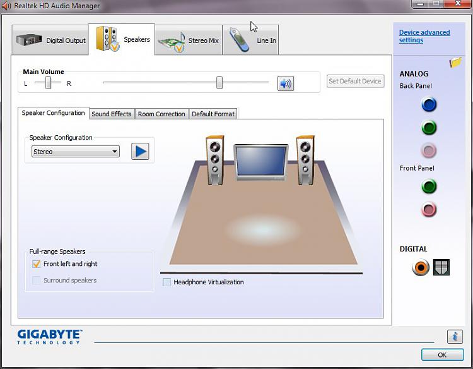Click the orange digital coaxial output jack
473x369 pixels.
(x=421, y=267)
